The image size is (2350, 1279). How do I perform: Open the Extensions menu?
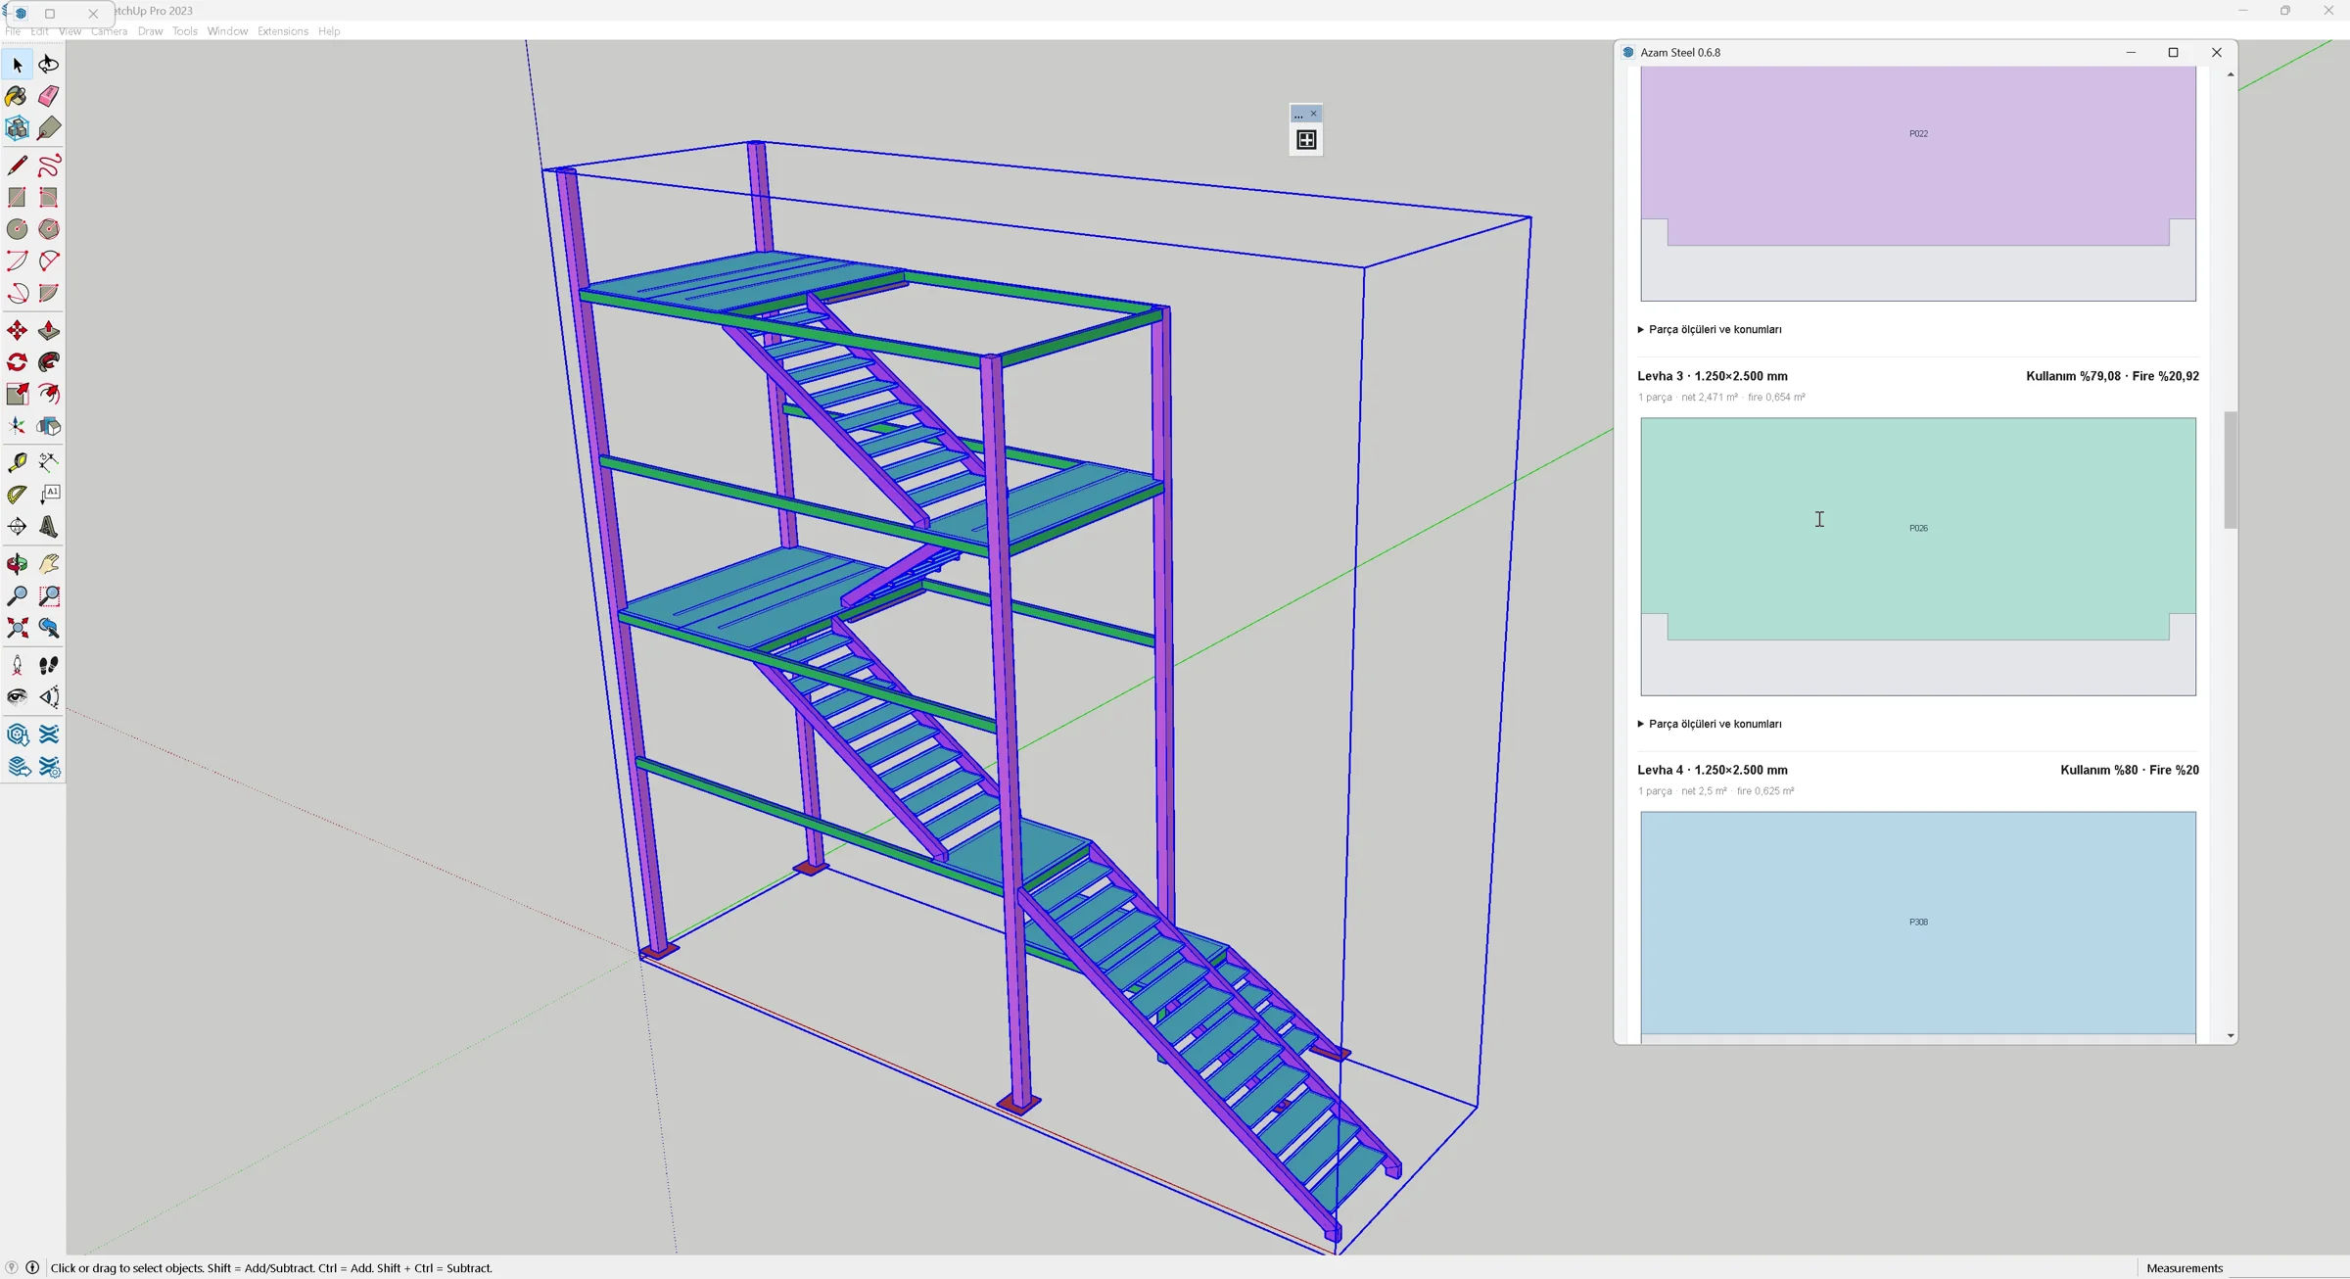[283, 31]
